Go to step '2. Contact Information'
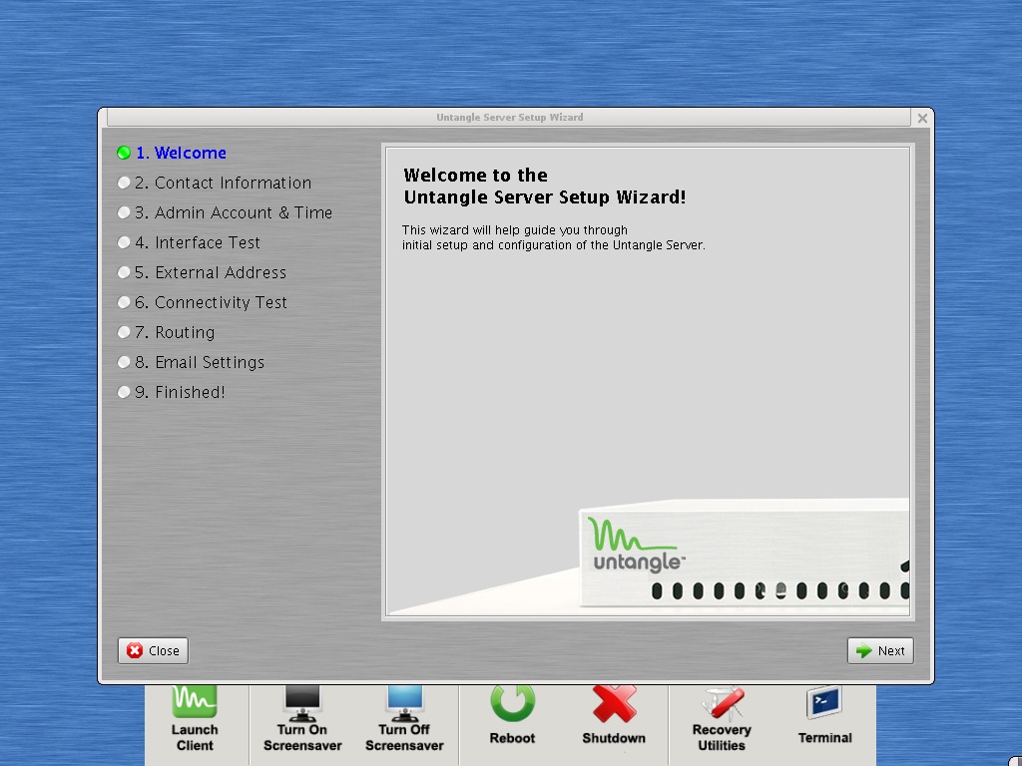The height and width of the screenshot is (766, 1022). pos(215,184)
